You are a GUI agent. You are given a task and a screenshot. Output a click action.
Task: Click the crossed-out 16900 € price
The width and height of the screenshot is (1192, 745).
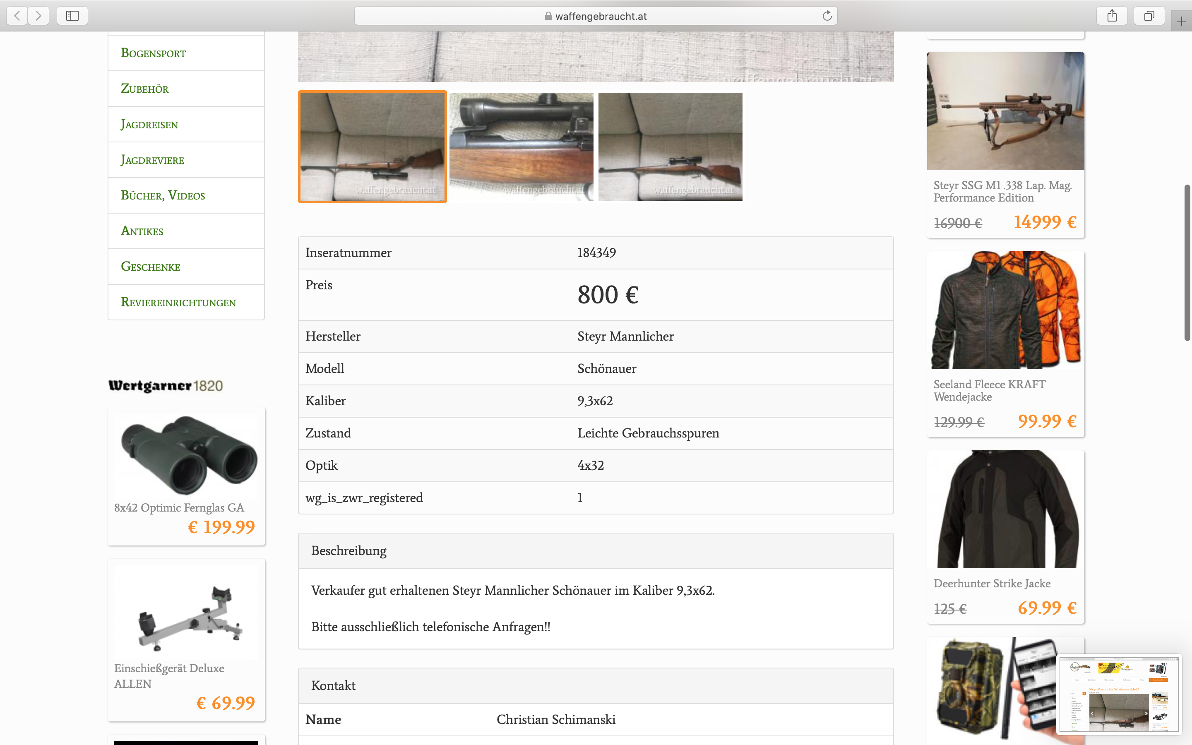(958, 223)
